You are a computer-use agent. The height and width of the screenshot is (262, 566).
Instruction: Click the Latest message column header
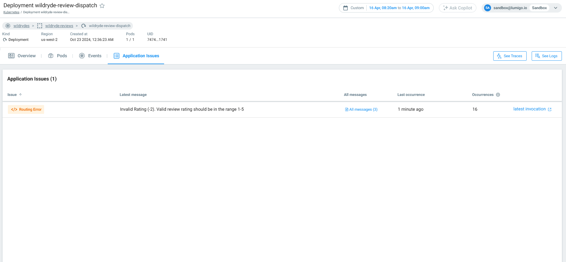133,95
